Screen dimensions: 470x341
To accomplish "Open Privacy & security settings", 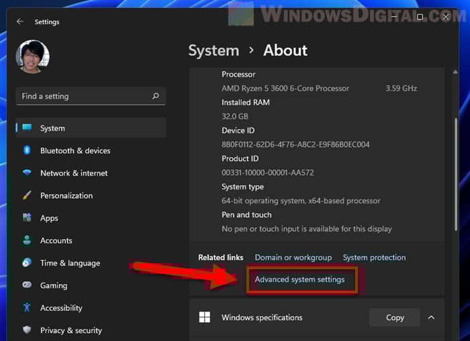I will coord(71,330).
